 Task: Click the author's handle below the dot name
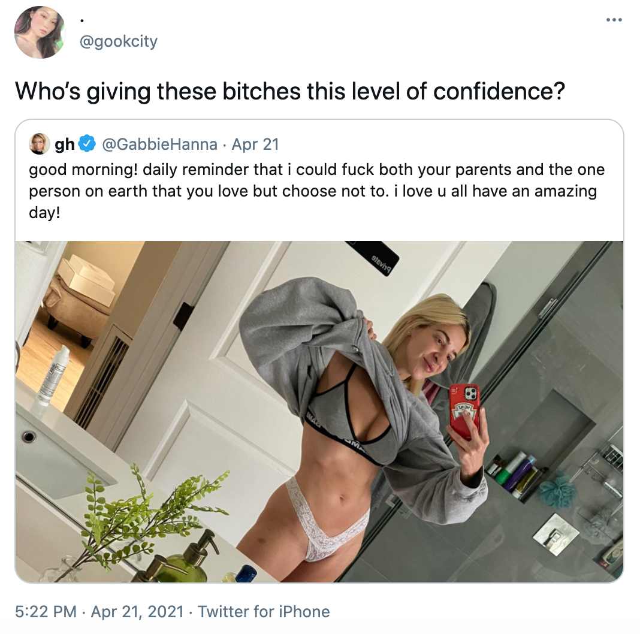[119, 41]
